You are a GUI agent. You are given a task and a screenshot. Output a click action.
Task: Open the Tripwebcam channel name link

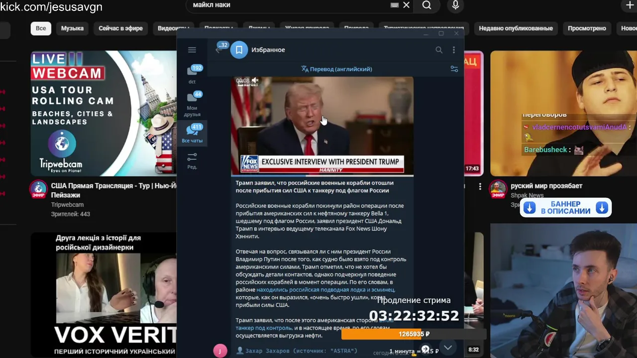pos(67,204)
